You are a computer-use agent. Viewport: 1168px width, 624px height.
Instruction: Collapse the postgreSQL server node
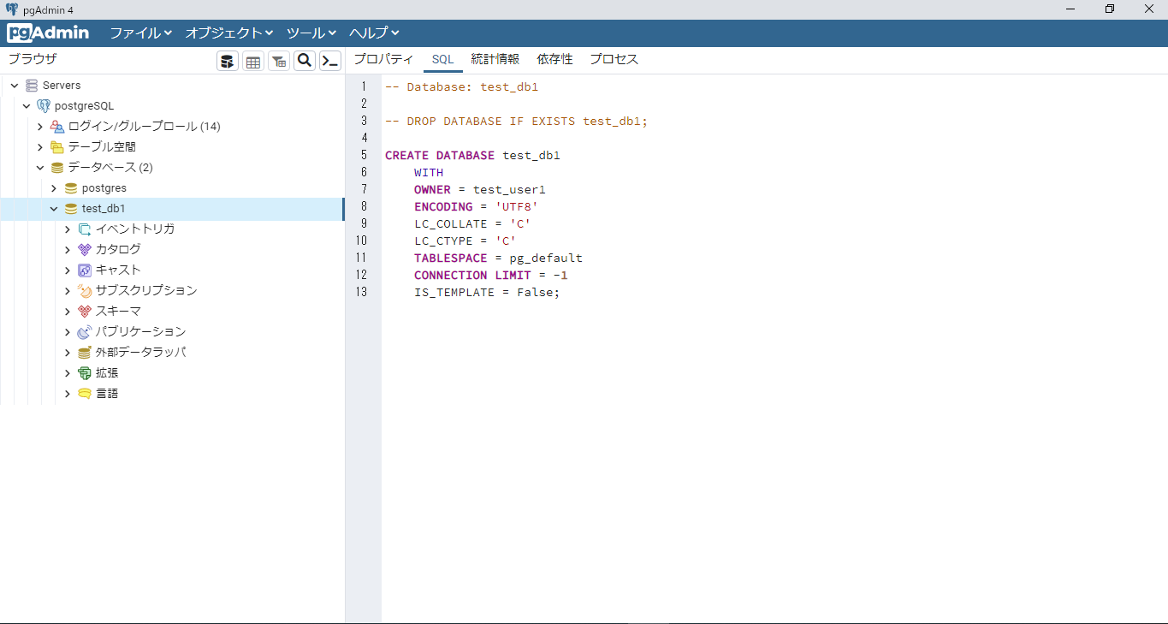tap(27, 106)
